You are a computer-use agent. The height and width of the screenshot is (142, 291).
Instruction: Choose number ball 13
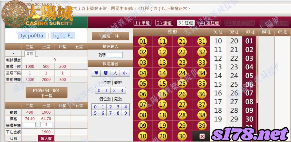pyautogui.click(x=162, y=63)
